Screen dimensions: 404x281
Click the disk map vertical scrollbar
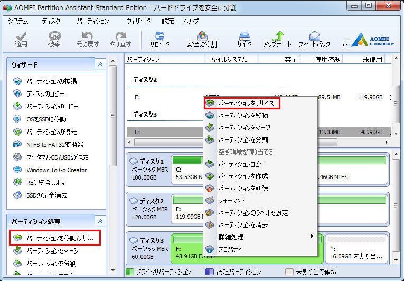pos(396,206)
